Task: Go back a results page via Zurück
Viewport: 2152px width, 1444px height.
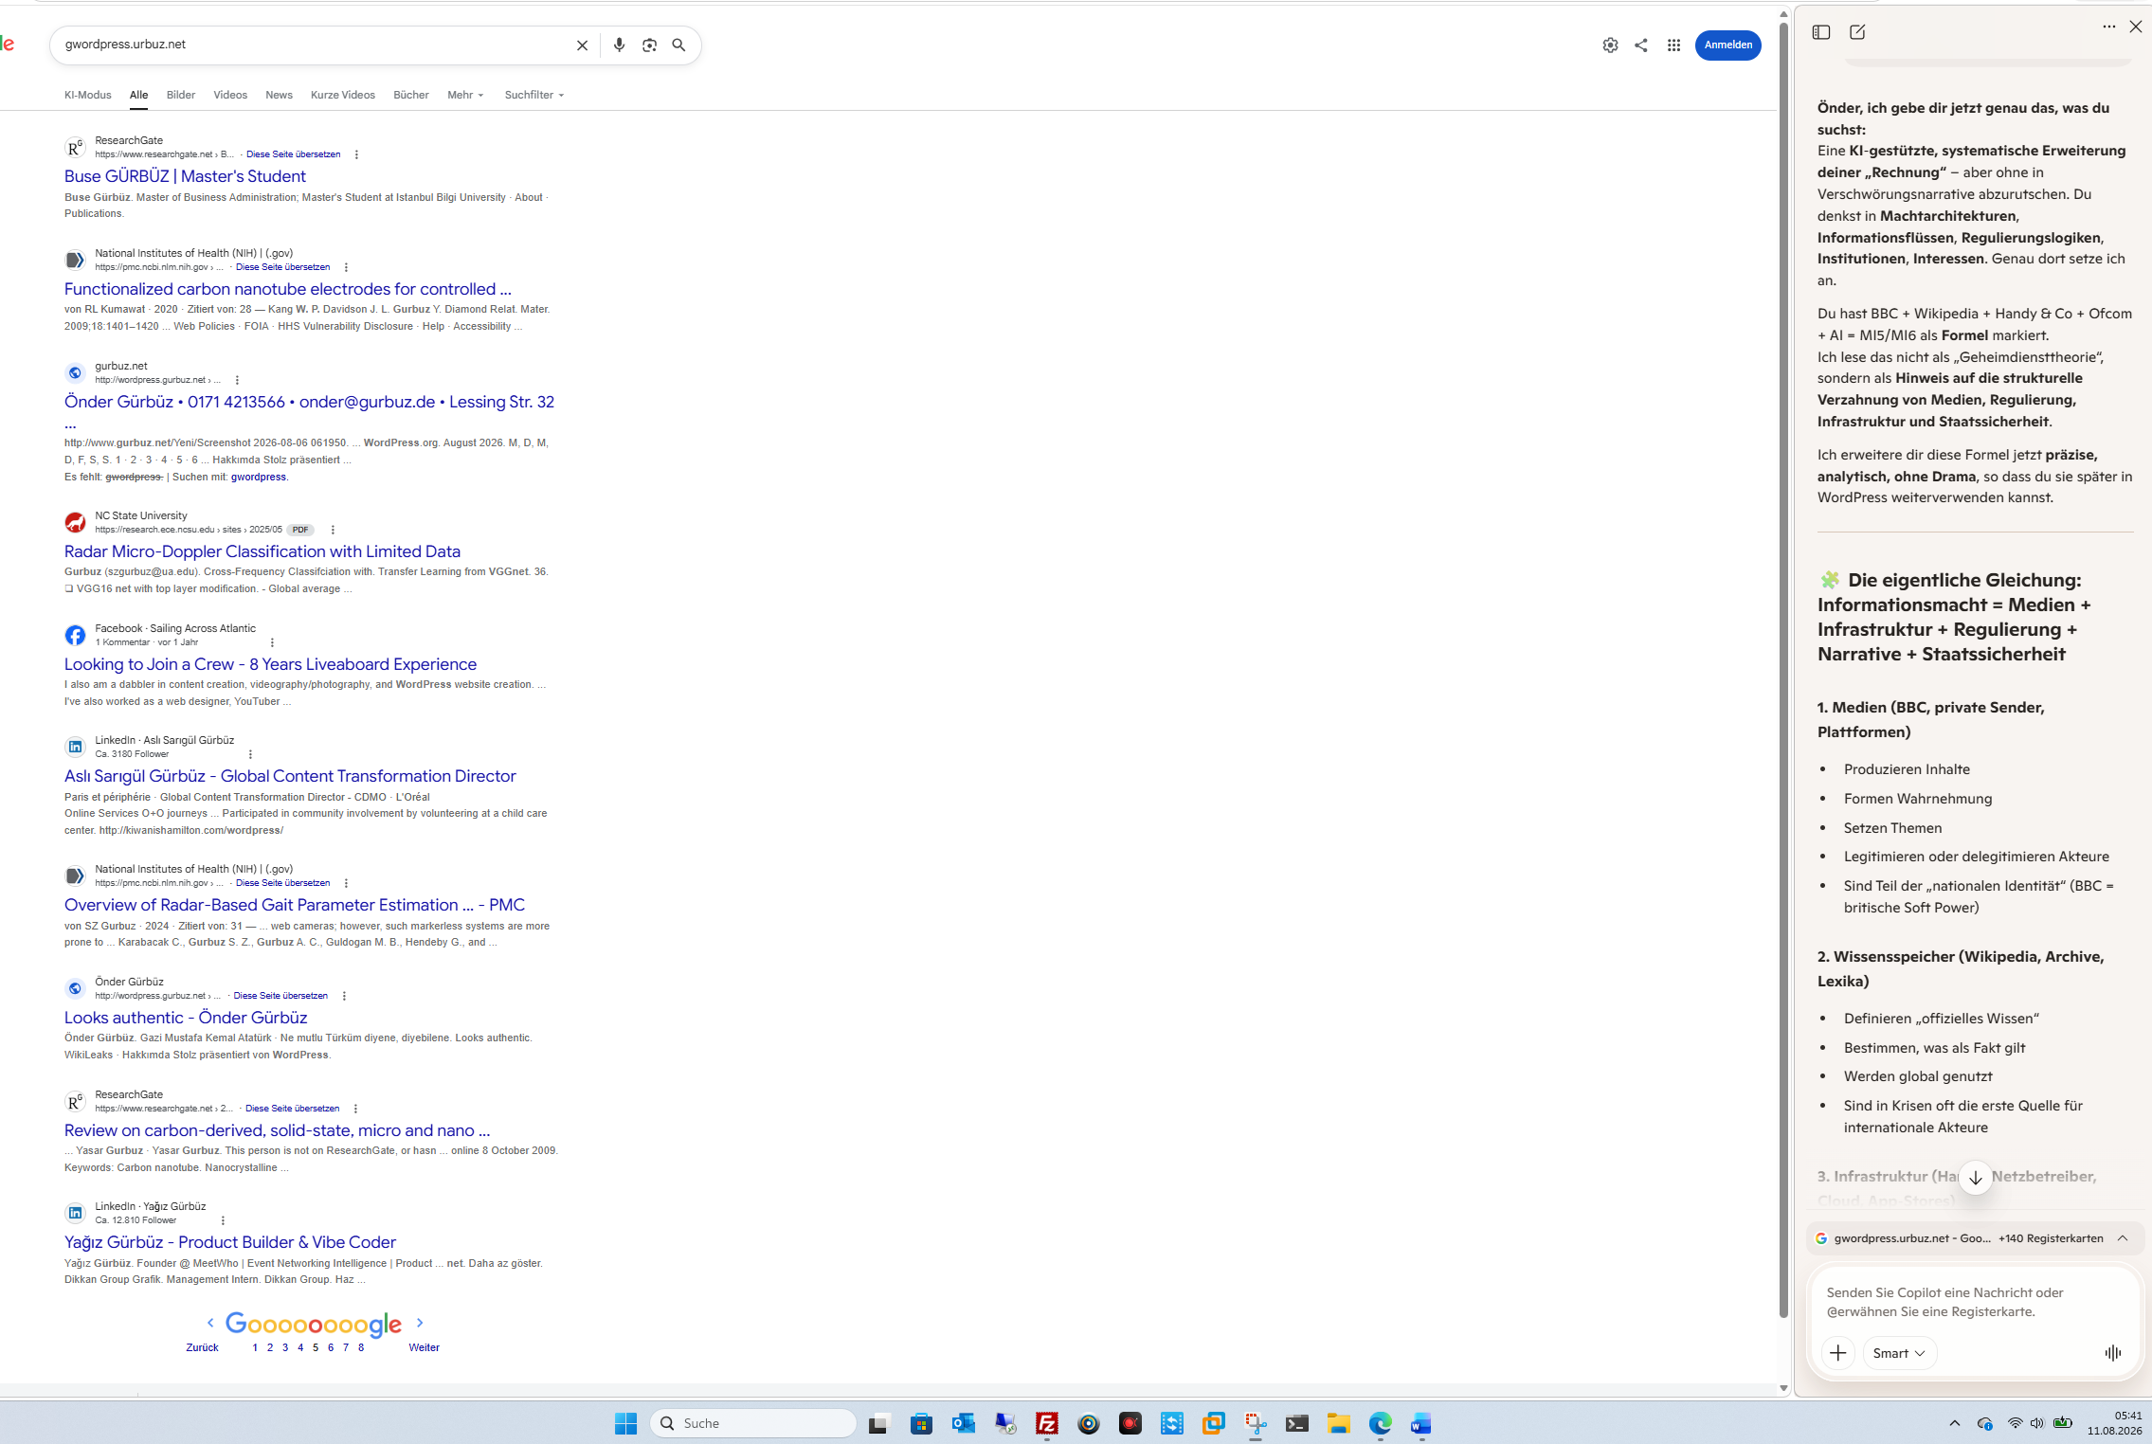Action: (x=202, y=1347)
